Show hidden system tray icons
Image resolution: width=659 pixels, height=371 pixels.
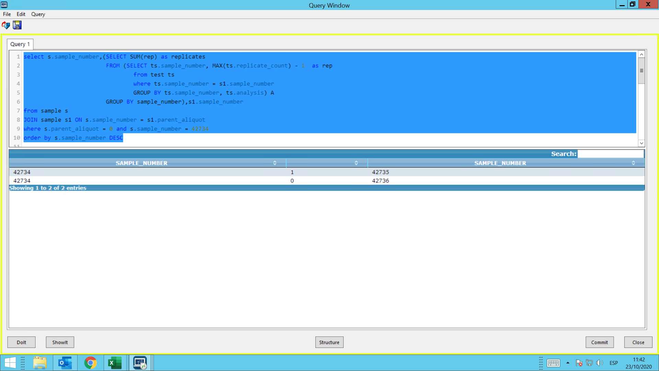coord(568,363)
